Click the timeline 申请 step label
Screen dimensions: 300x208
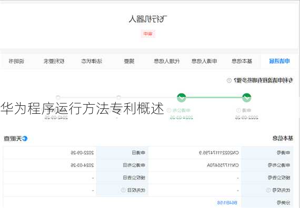click(247, 111)
